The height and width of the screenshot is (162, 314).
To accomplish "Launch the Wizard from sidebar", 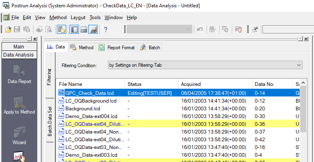I will point(19,136).
